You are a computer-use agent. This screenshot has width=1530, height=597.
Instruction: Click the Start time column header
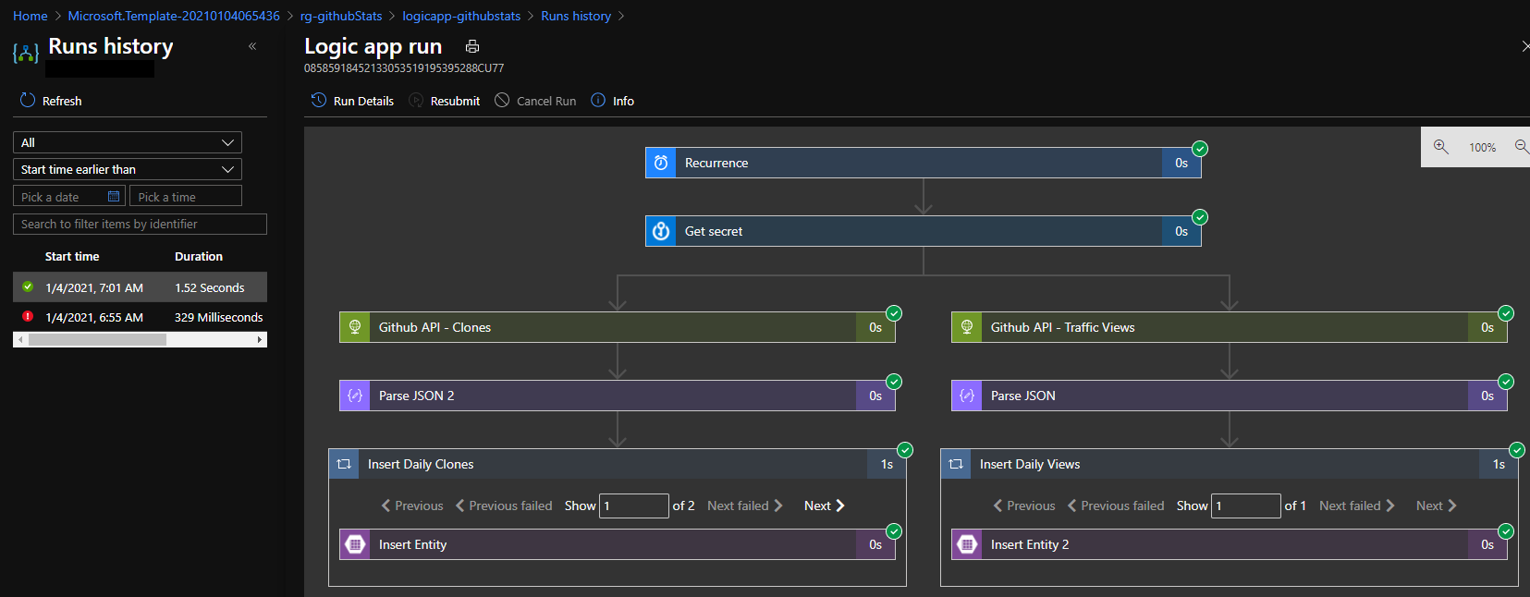pyautogui.click(x=72, y=256)
